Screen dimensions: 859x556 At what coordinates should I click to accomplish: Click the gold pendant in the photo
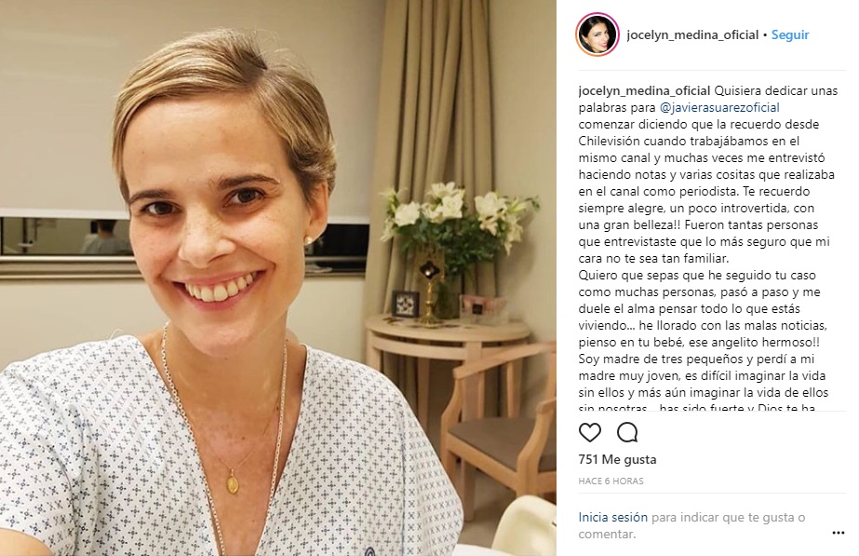coord(233,482)
